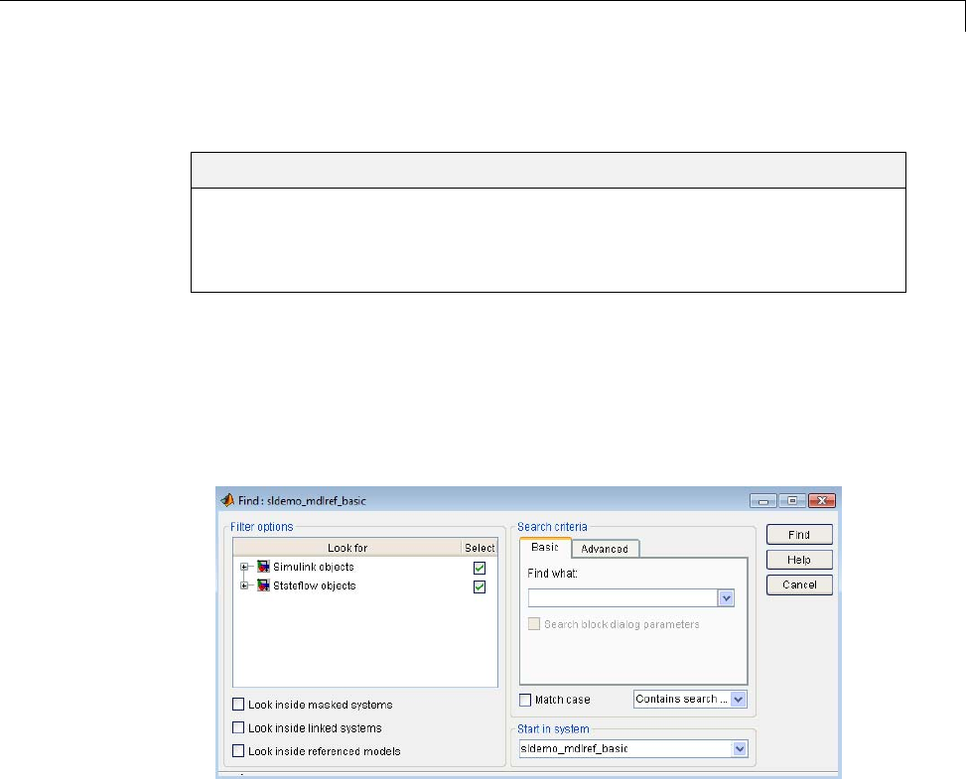The image size is (966, 779).
Task: Open the Start in system dropdown
Action: pos(740,749)
